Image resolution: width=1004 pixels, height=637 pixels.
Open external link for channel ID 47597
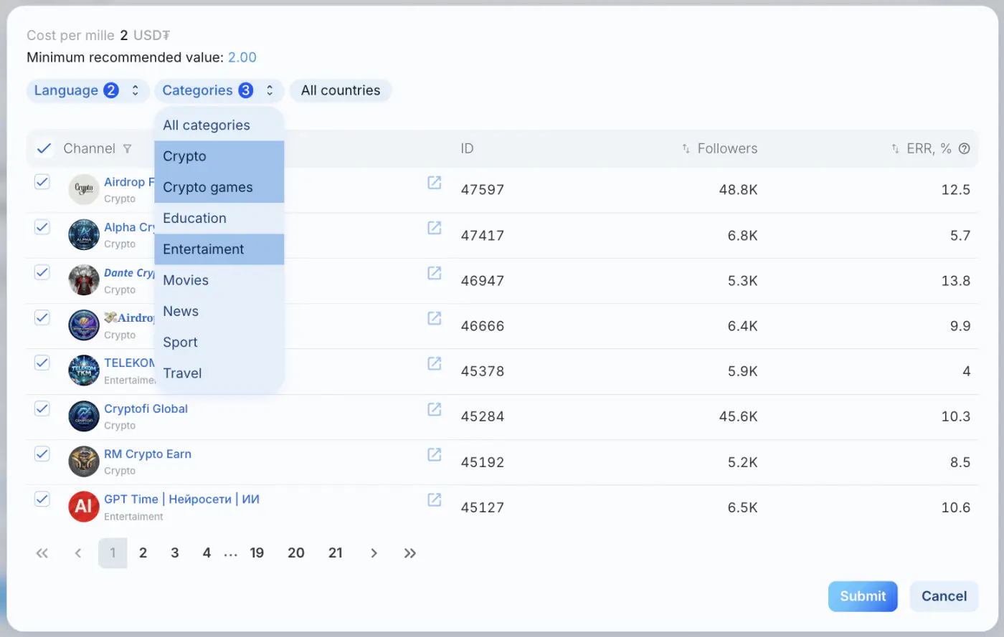[x=435, y=183]
